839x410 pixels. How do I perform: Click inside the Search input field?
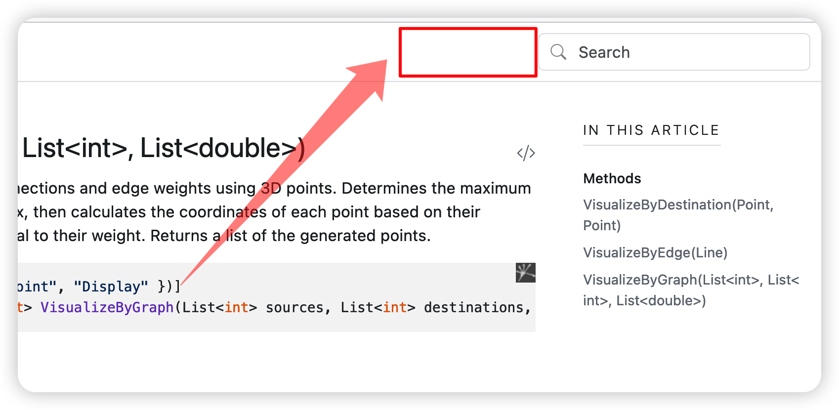[x=652, y=51]
